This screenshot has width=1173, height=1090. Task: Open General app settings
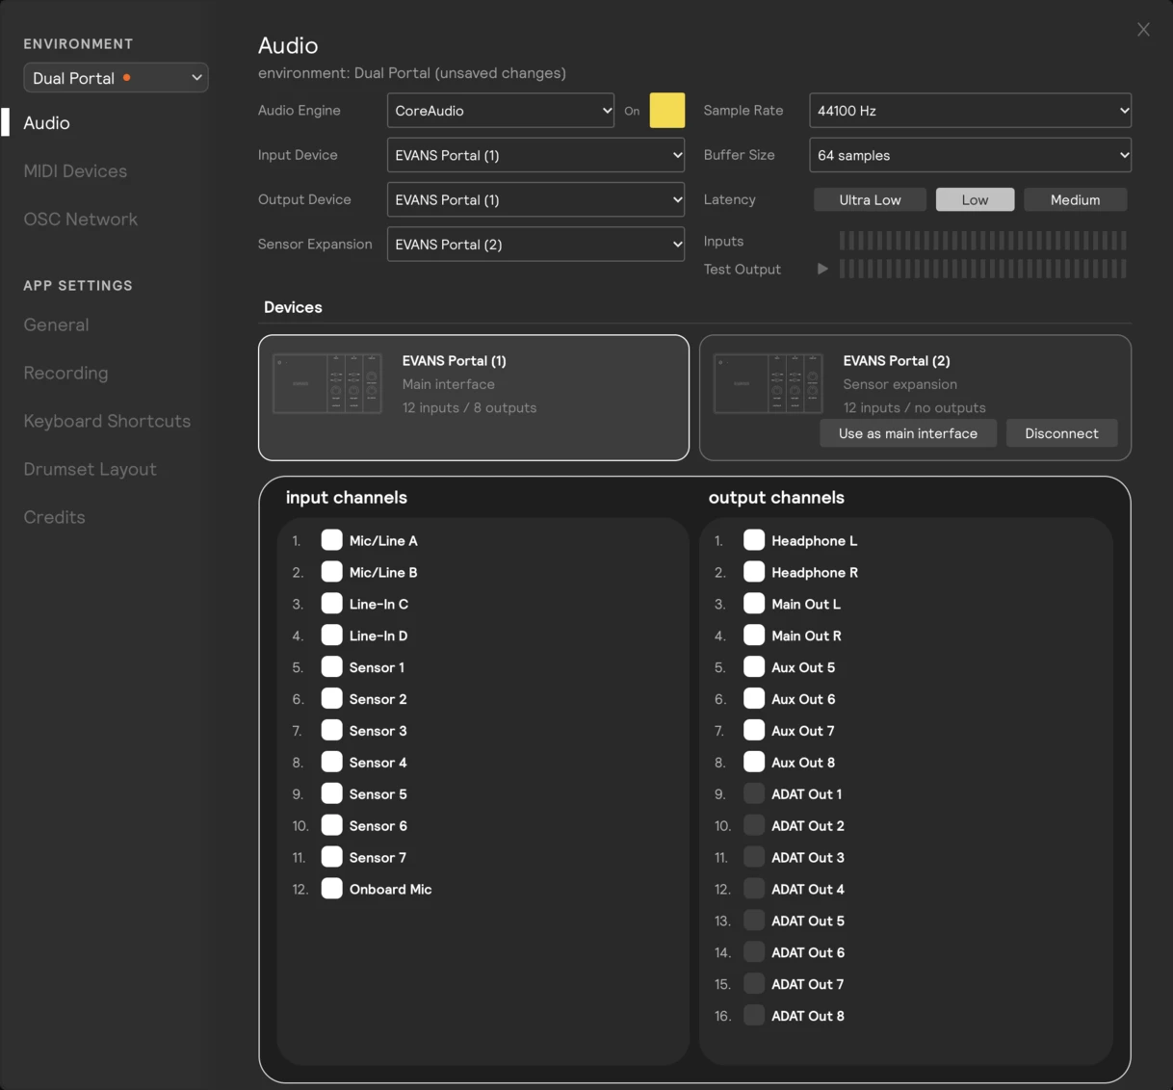tap(56, 325)
